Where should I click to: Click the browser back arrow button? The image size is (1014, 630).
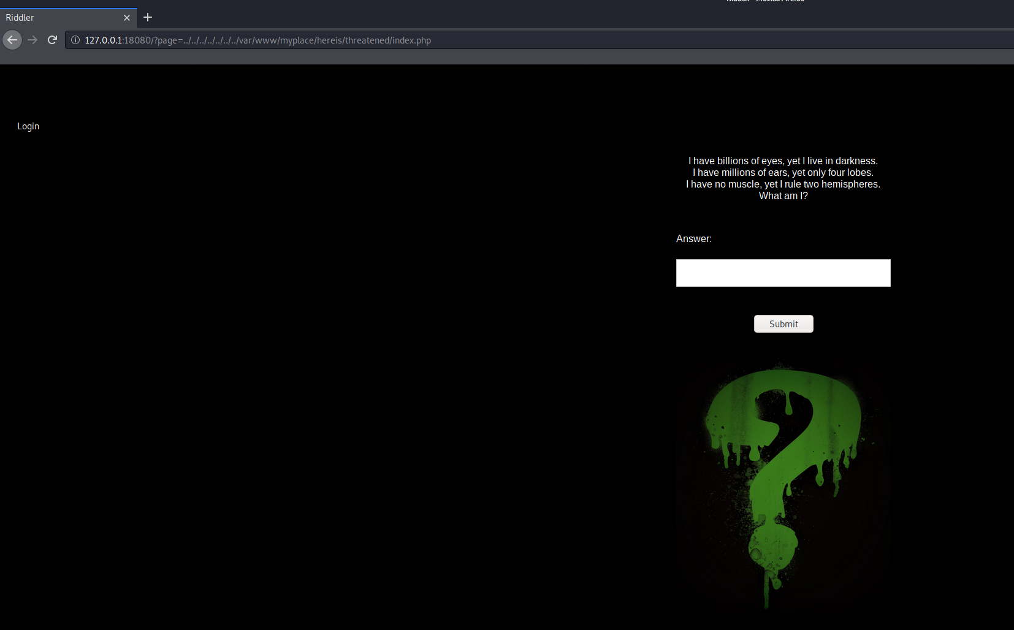(x=12, y=40)
